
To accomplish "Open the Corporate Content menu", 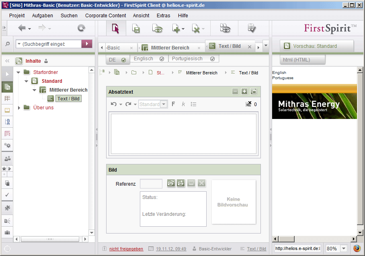I will tap(105, 16).
